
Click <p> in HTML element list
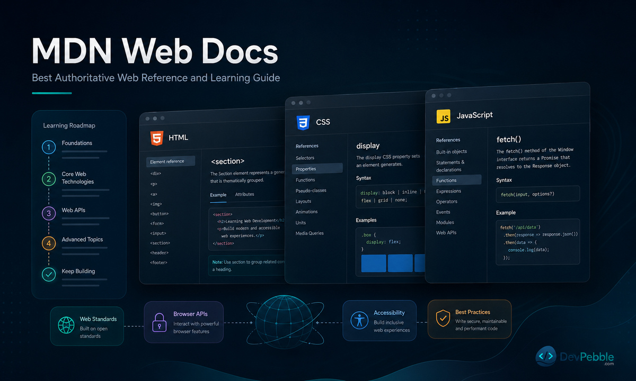[x=154, y=184]
